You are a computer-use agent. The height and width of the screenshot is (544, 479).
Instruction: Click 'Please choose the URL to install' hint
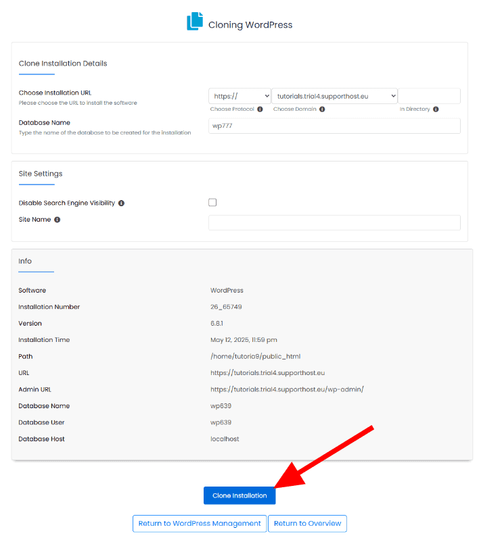coord(78,103)
